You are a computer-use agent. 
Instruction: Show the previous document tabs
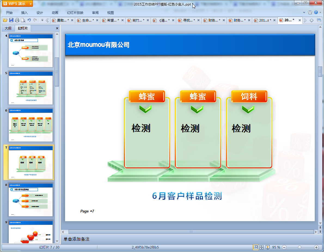[47, 20]
